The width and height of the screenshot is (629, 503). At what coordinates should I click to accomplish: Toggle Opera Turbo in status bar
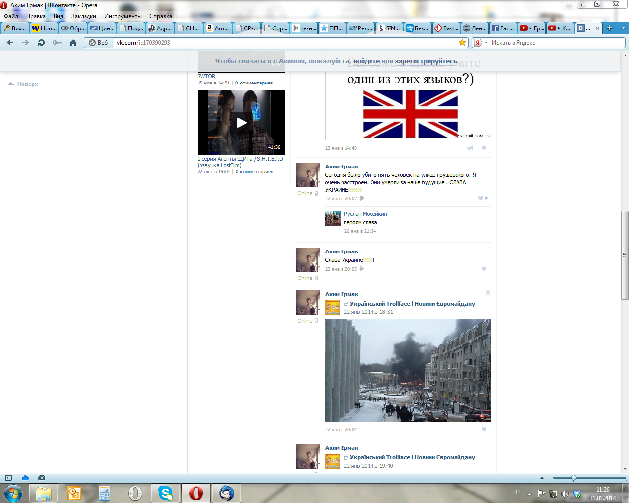point(42,478)
